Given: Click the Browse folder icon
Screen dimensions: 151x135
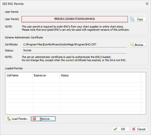Looking at the screenshot, I should [x=132, y=45].
